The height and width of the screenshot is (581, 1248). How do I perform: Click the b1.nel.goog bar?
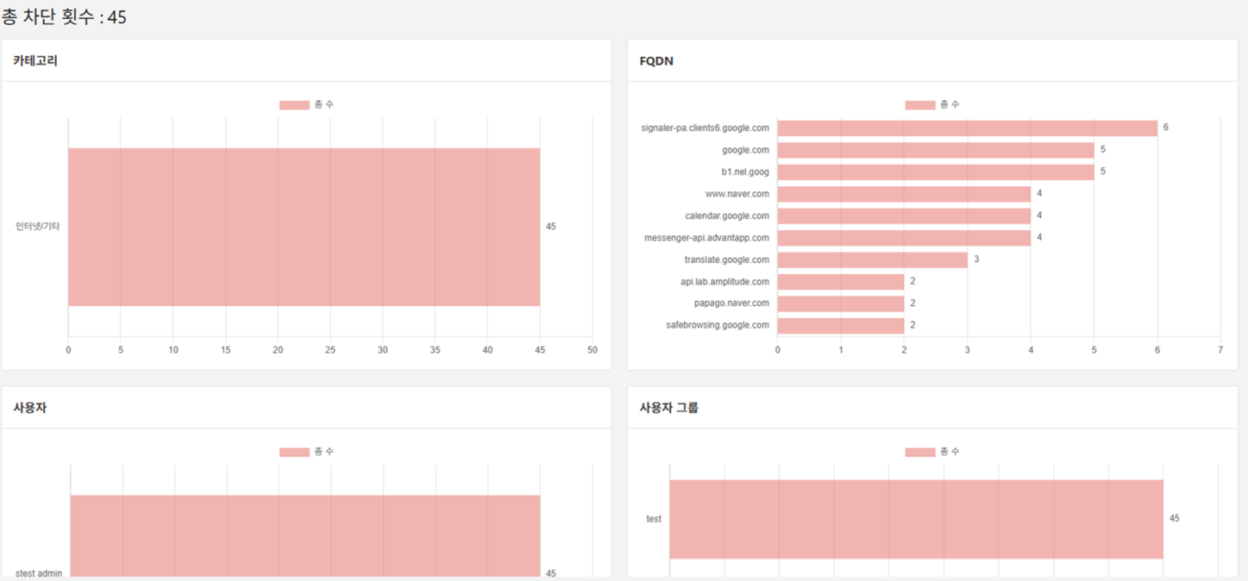935,172
